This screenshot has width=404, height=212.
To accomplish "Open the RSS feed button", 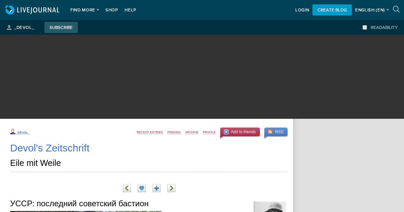I will pyautogui.click(x=276, y=132).
